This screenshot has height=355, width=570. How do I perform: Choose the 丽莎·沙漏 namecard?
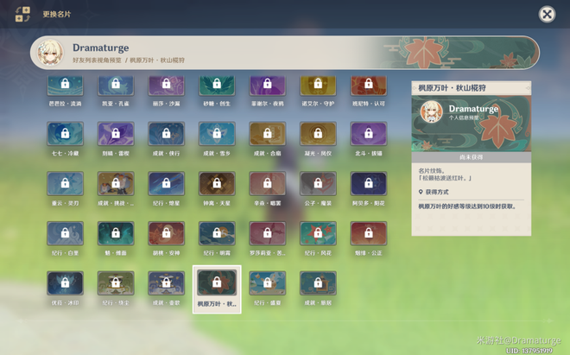(x=166, y=86)
